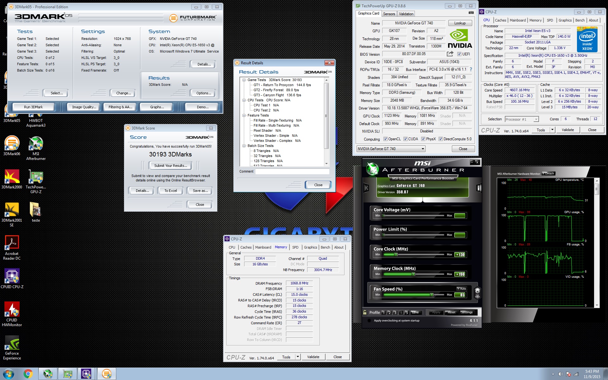Switch to CPU-Z in taskbar
The image size is (608, 380).
pos(86,374)
